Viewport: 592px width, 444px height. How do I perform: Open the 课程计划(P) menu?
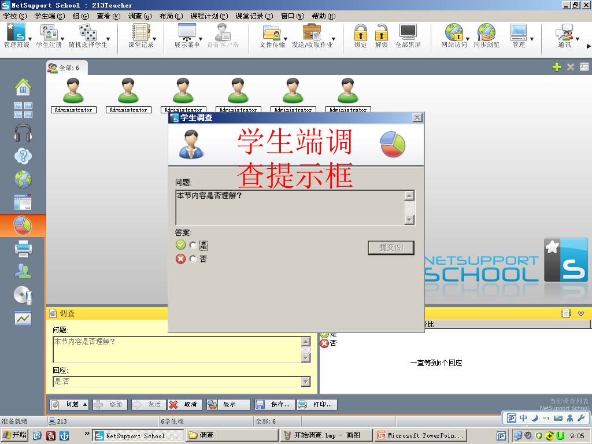coord(209,16)
